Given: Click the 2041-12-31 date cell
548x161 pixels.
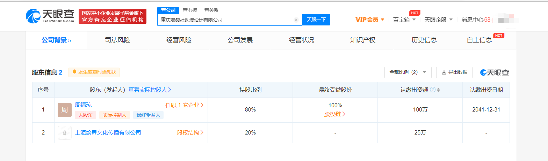Looking at the screenshot, I should 486,110.
